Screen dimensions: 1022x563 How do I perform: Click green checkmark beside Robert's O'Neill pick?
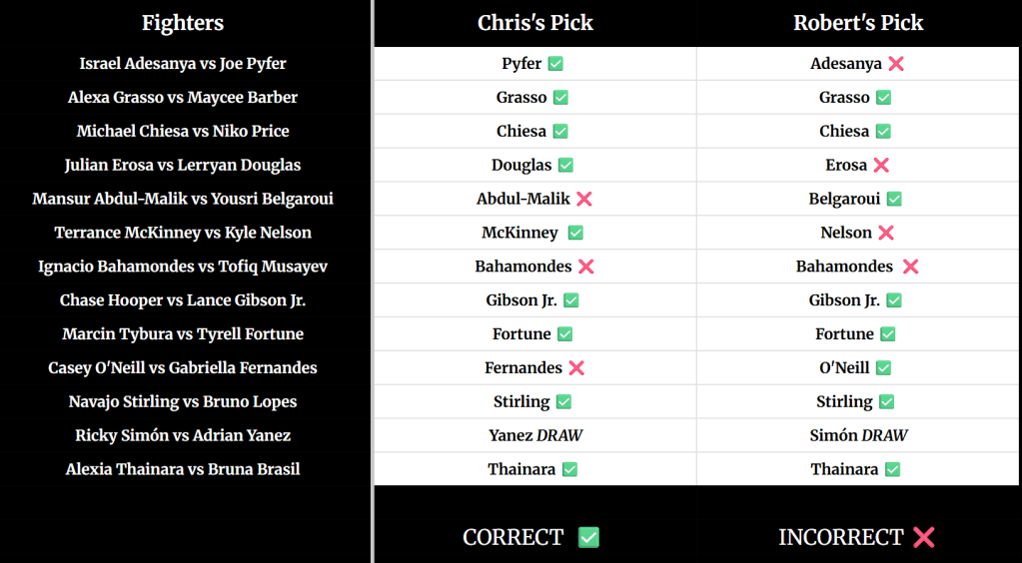pos(883,368)
